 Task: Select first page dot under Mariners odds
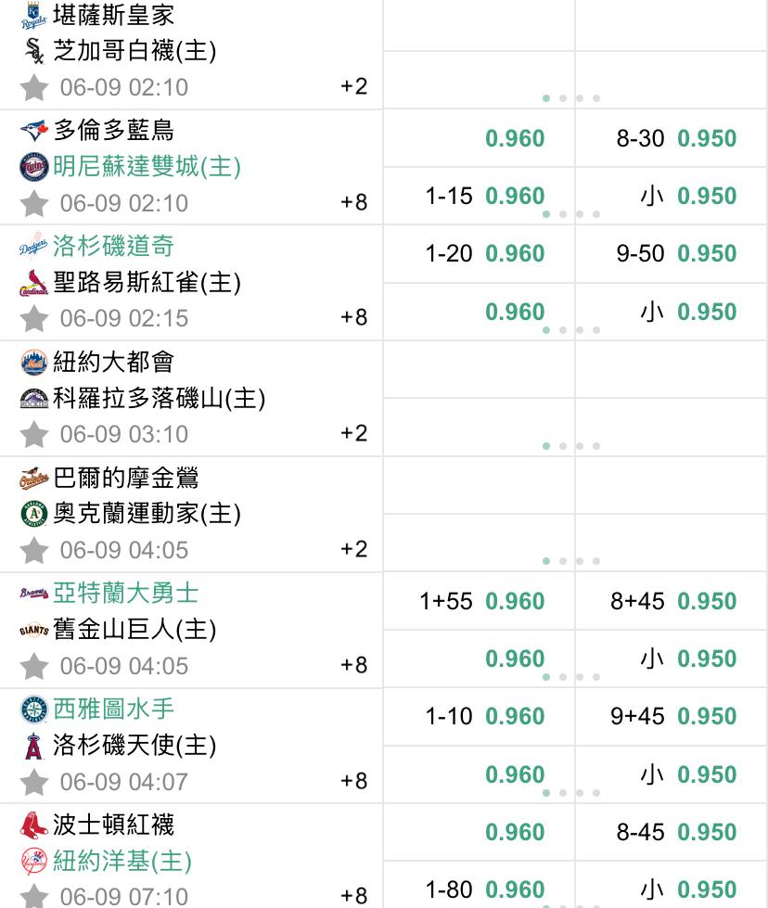tap(546, 793)
